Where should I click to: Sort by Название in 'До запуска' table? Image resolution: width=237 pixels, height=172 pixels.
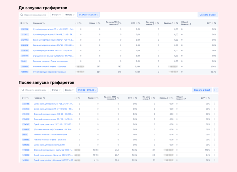pyautogui.click(x=43, y=23)
